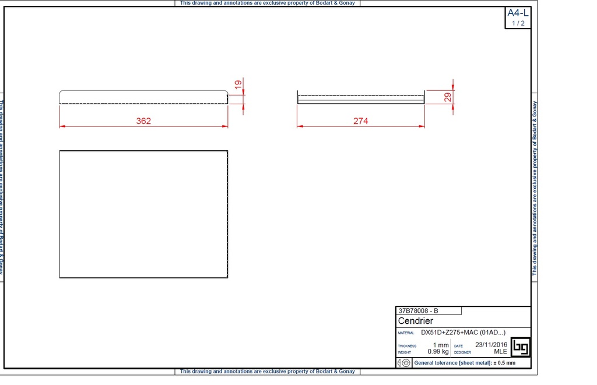Click the General tolerance sheet metal note

click(x=464, y=363)
